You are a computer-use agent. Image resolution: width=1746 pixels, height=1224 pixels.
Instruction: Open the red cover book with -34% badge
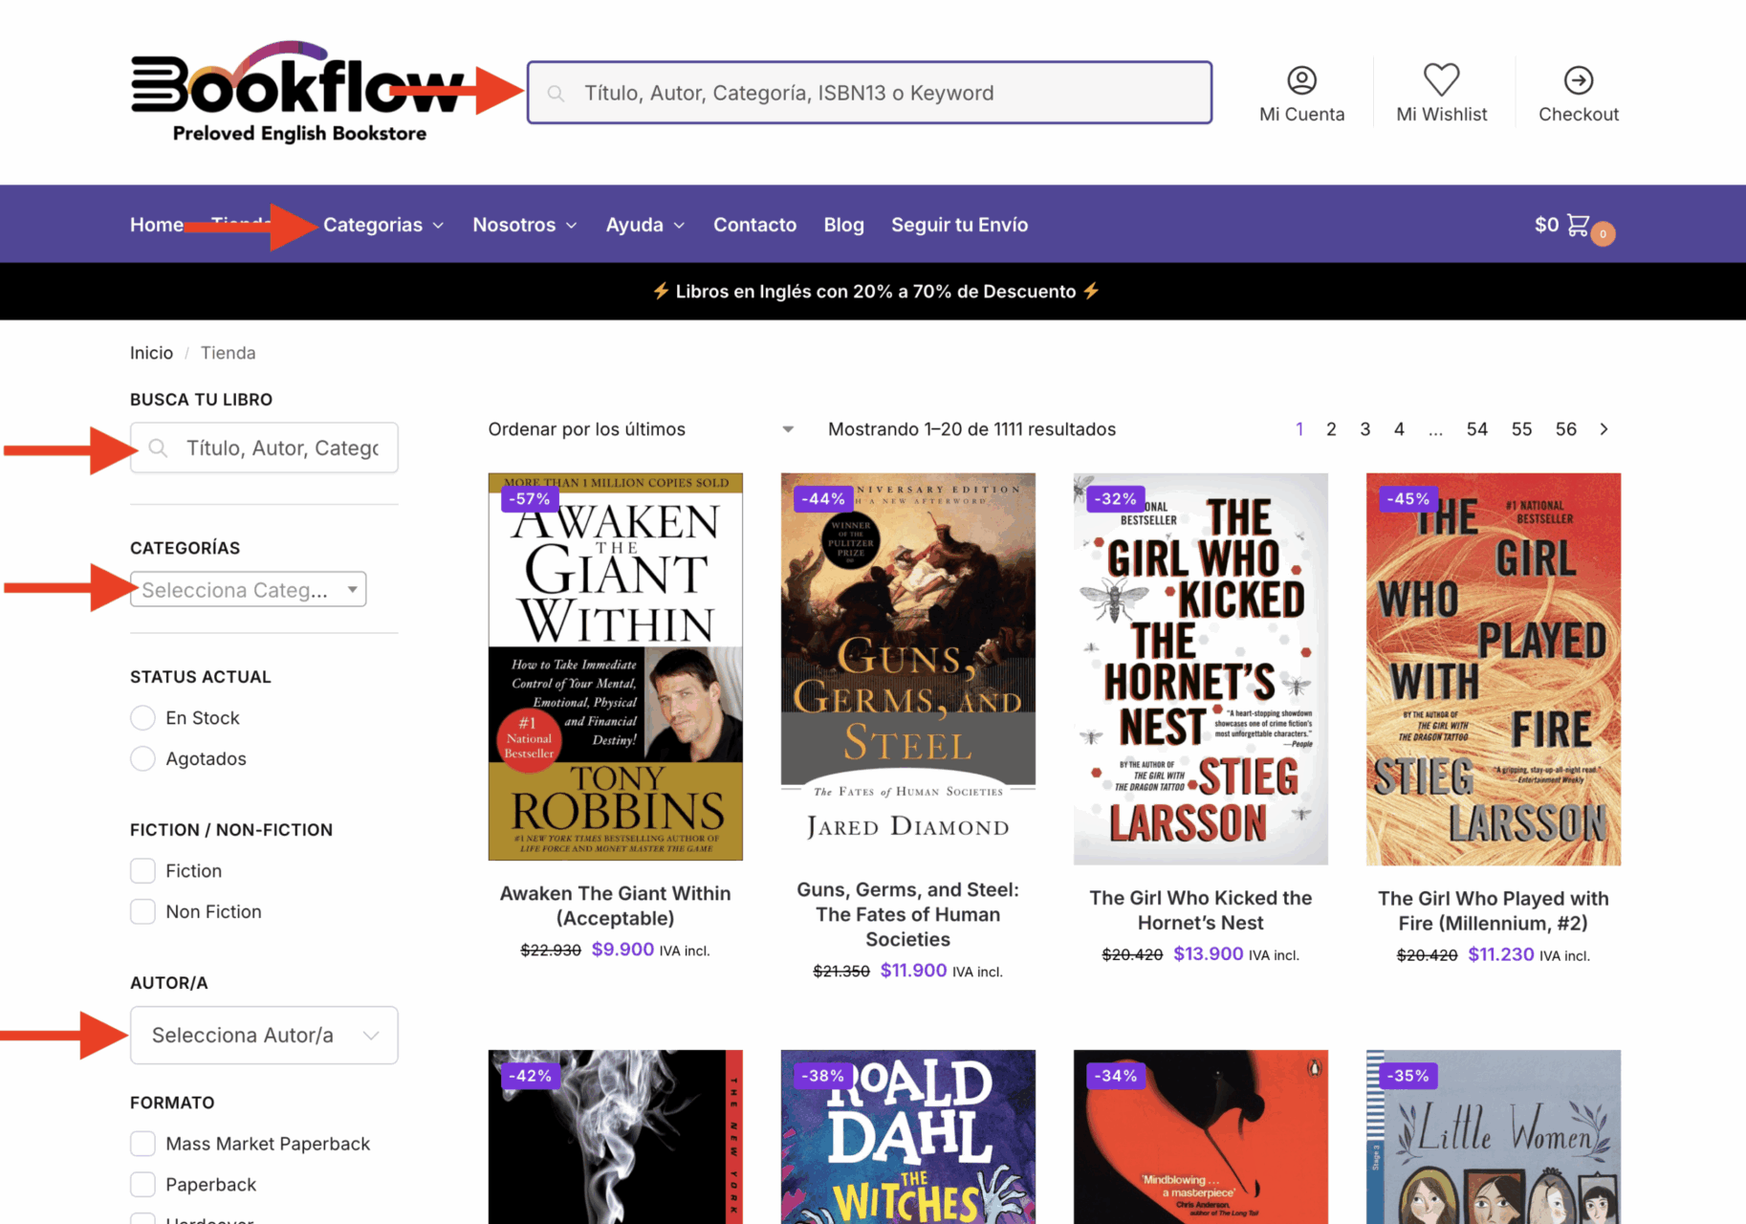[1200, 1137]
